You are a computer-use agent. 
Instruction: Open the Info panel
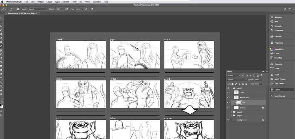(274, 21)
